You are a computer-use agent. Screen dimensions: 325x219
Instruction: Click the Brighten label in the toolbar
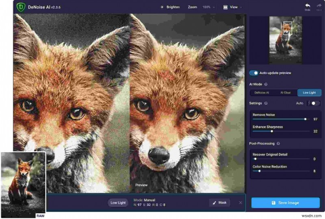tap(173, 7)
